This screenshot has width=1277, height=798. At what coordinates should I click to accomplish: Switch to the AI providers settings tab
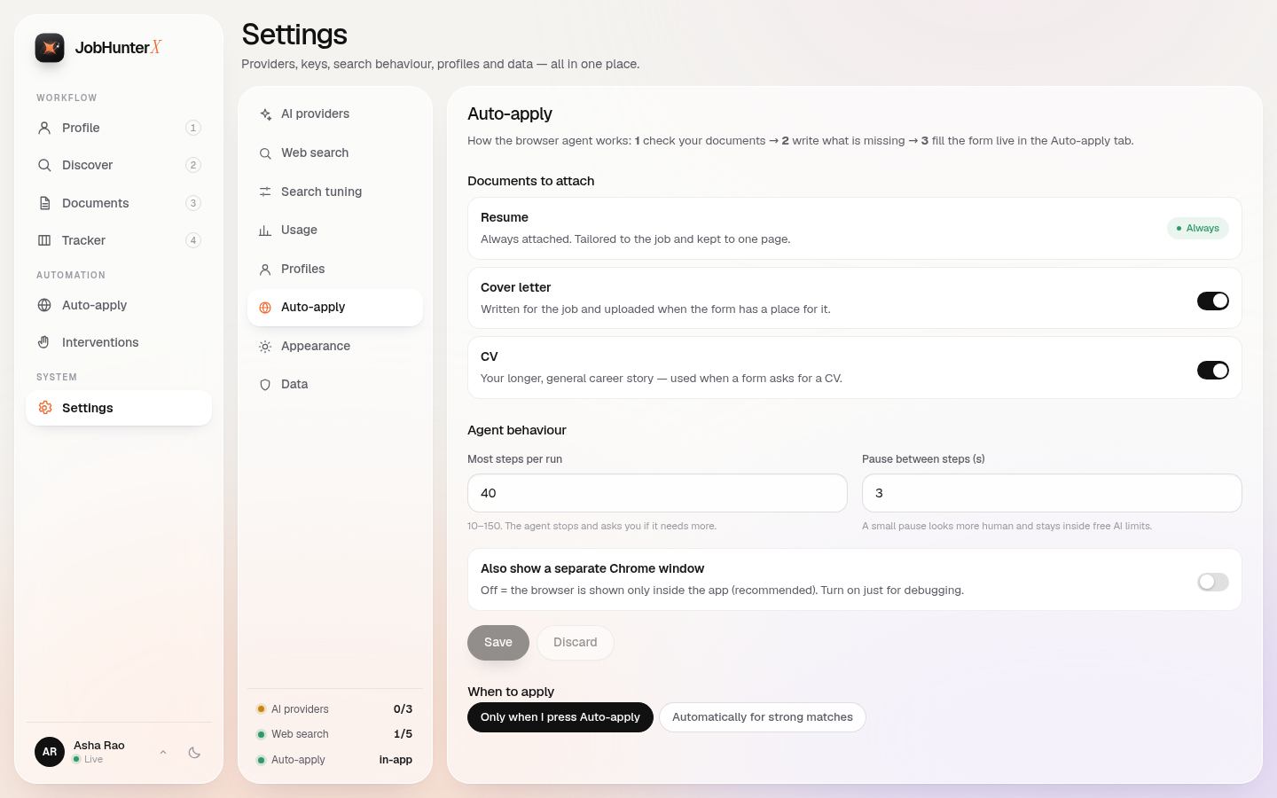(335, 114)
